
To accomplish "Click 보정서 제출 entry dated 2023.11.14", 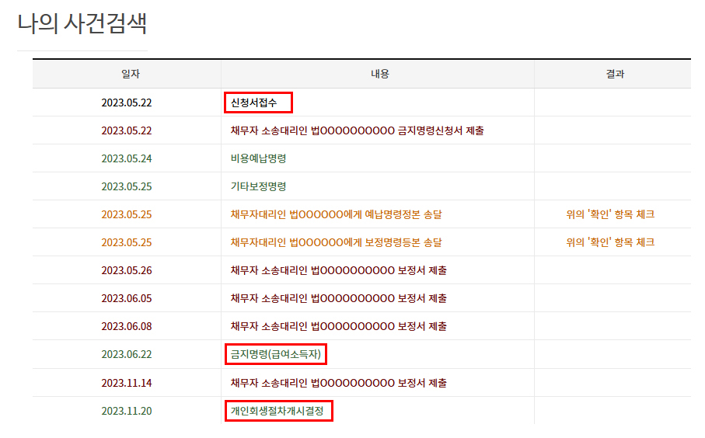I will 338,383.
